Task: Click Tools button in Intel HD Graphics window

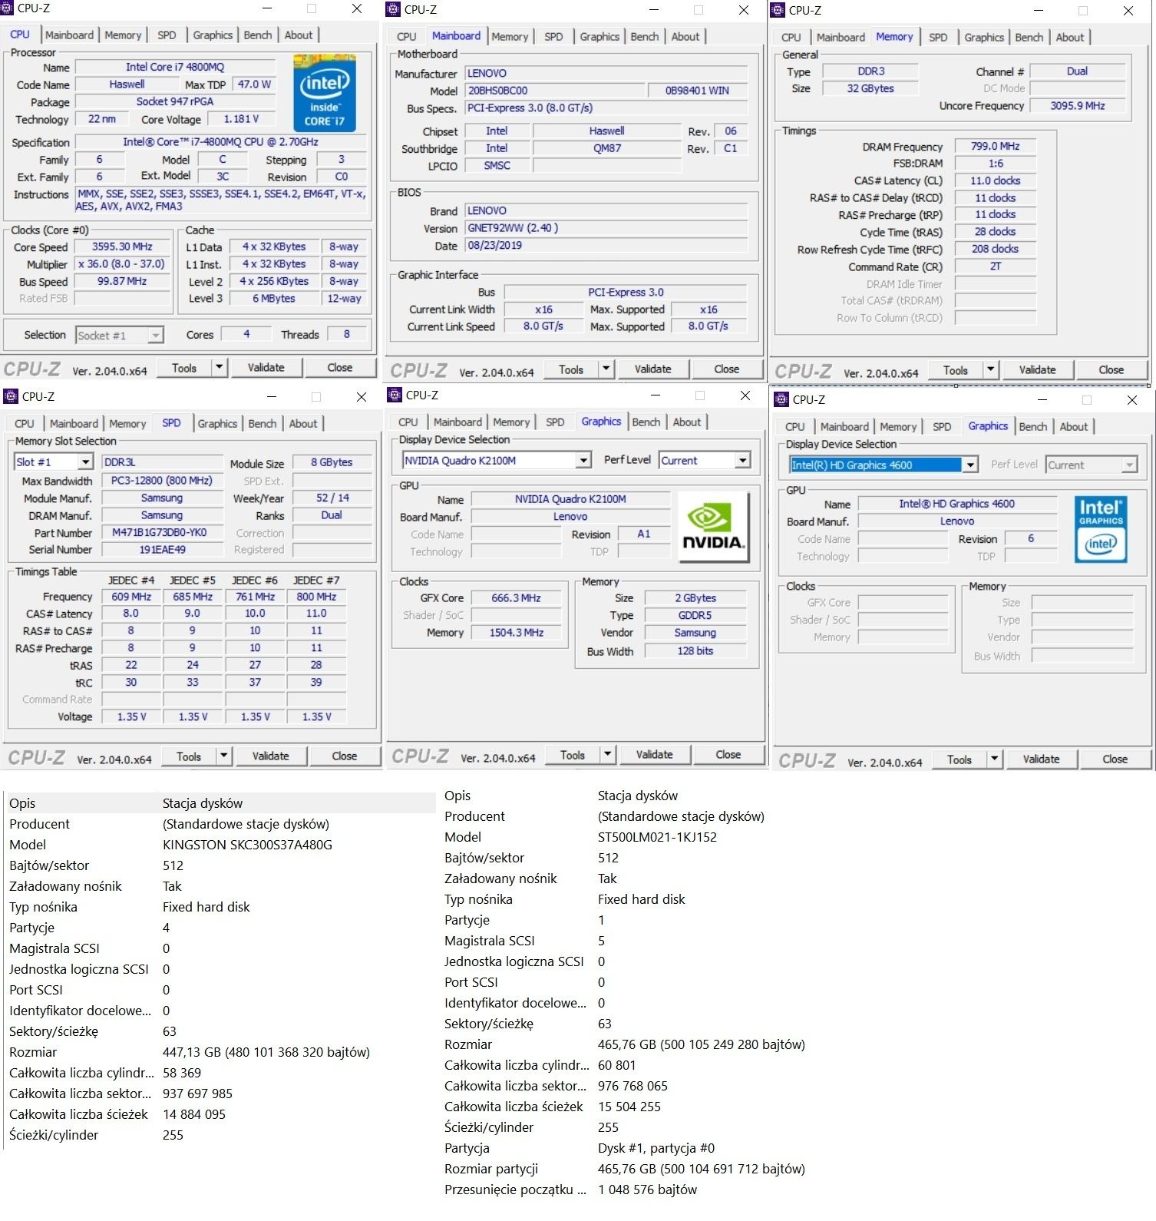Action: tap(959, 759)
